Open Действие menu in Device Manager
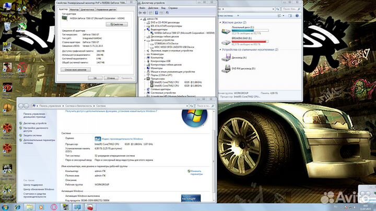Screen dimensions: 376x211 pos(153,8)
